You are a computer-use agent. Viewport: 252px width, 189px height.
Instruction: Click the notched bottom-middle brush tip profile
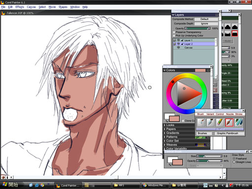(228, 33)
